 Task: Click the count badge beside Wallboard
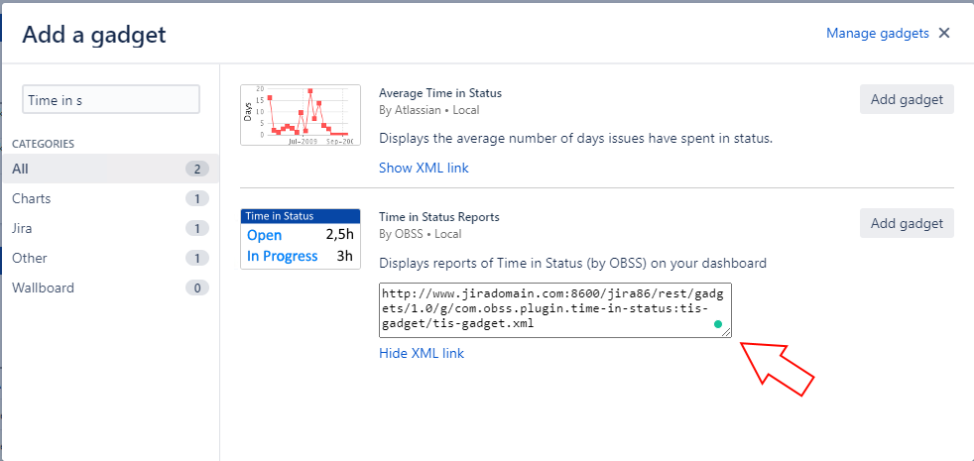[x=196, y=288]
